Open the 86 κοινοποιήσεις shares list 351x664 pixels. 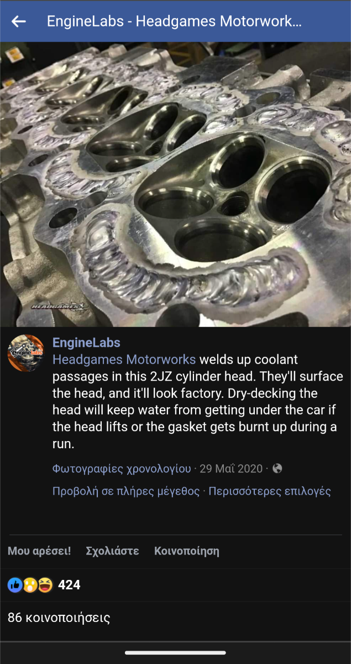[59, 618]
